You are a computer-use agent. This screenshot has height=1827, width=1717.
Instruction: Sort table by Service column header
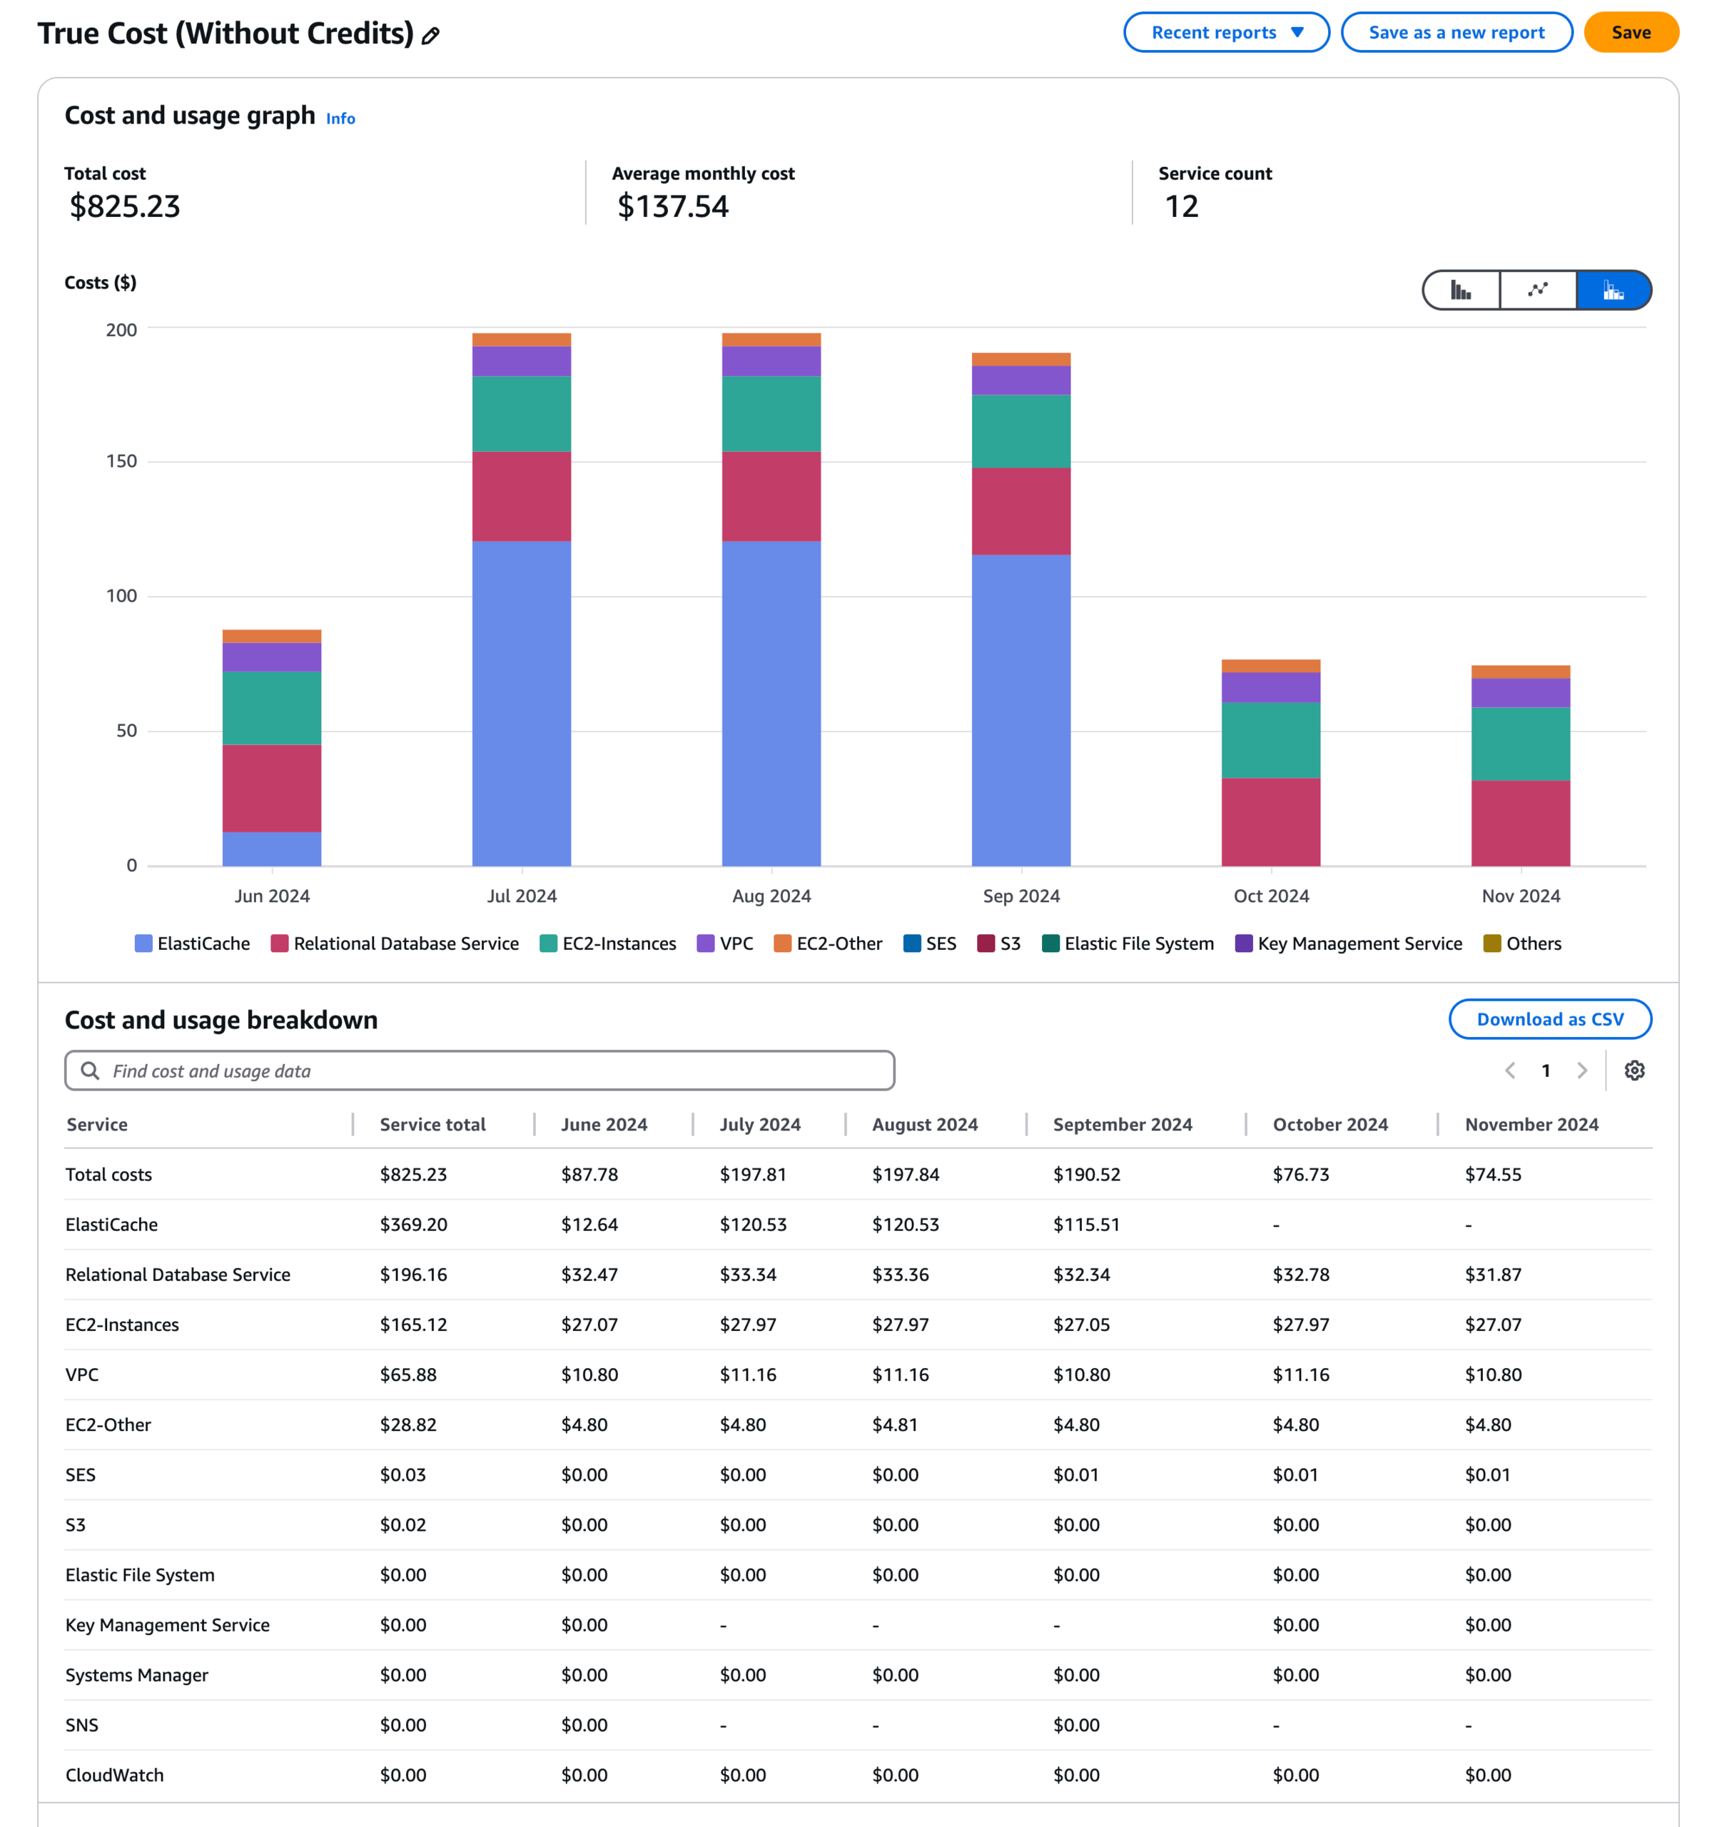(x=96, y=1125)
